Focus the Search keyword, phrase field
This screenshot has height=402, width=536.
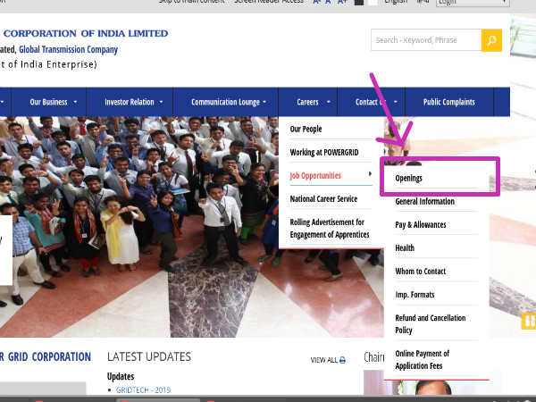click(x=426, y=40)
